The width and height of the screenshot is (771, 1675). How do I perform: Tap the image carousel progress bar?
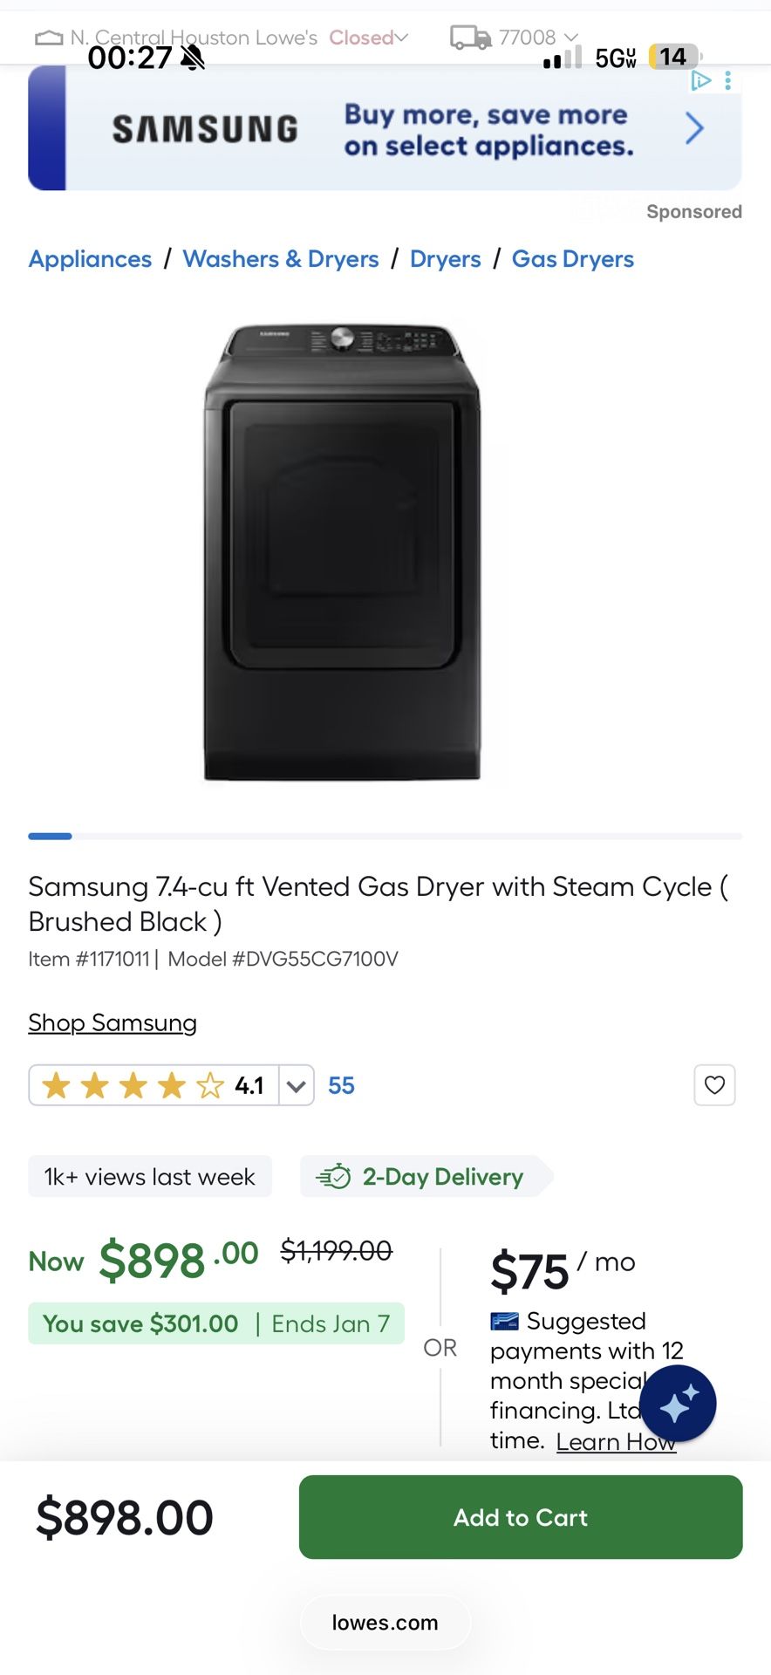point(385,836)
